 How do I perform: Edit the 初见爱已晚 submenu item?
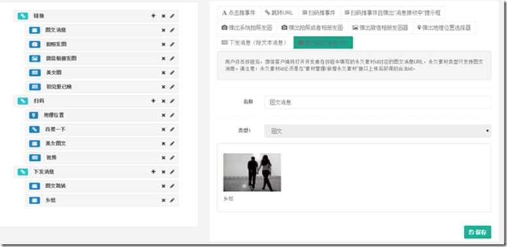point(172,87)
